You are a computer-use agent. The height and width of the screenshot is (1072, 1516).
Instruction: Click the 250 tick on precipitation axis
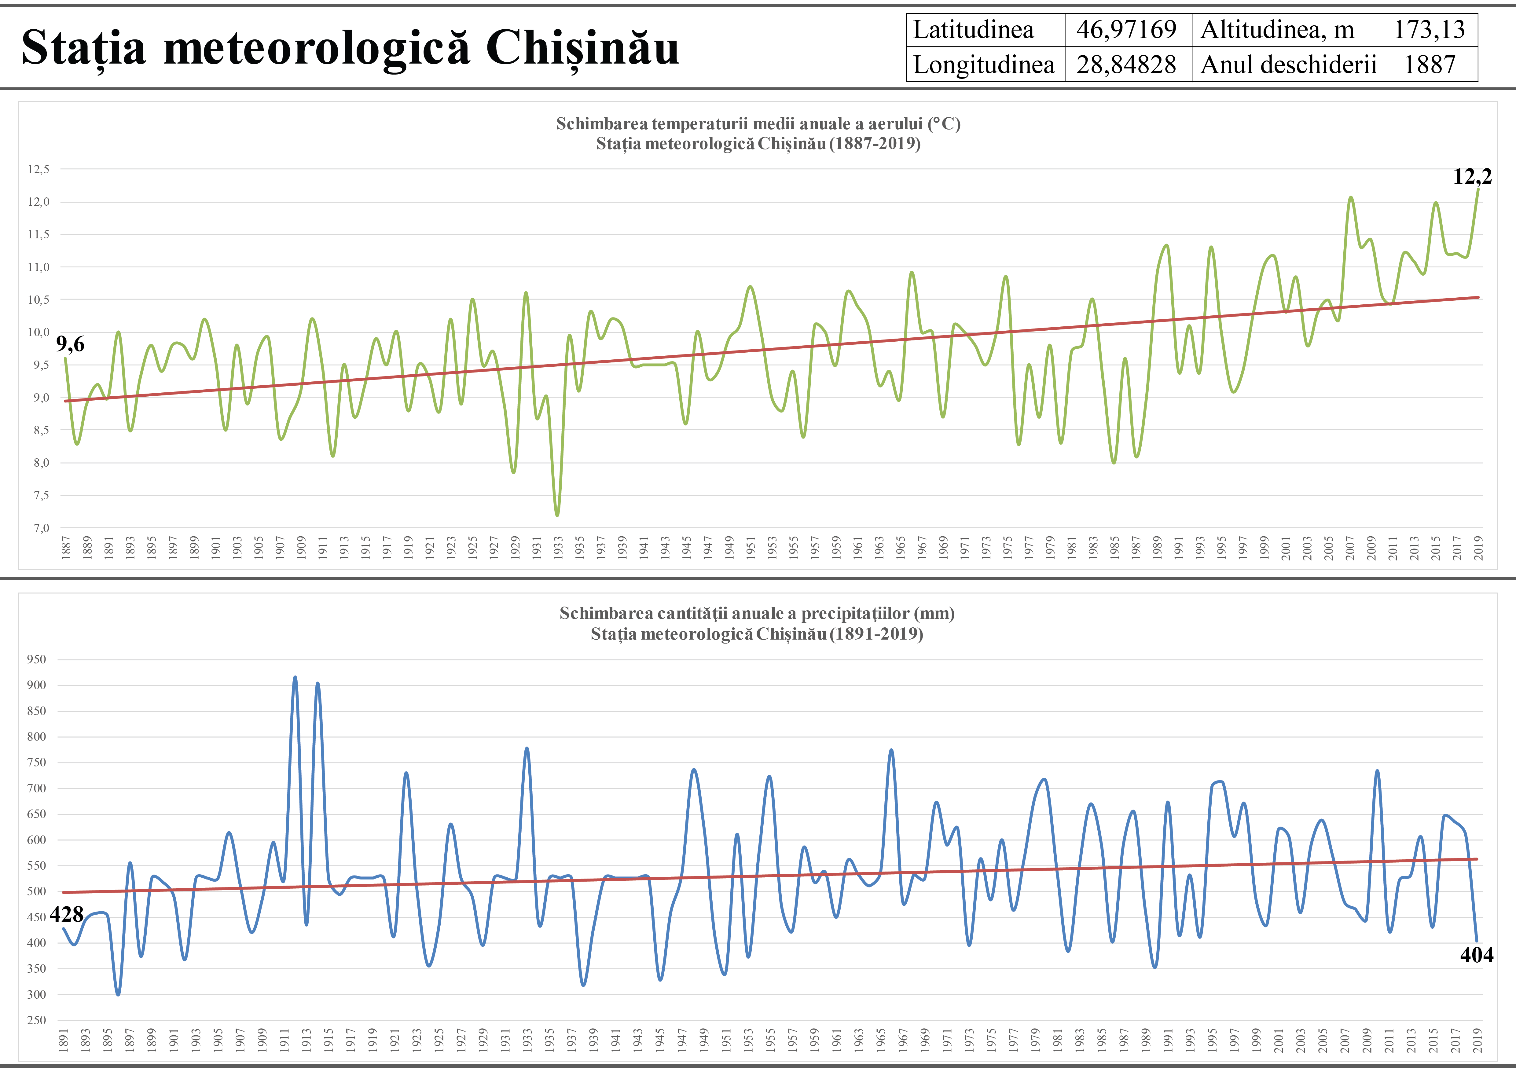click(37, 1021)
